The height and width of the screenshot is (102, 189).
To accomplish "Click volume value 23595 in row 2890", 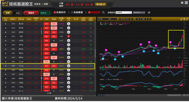I will 61,83.
